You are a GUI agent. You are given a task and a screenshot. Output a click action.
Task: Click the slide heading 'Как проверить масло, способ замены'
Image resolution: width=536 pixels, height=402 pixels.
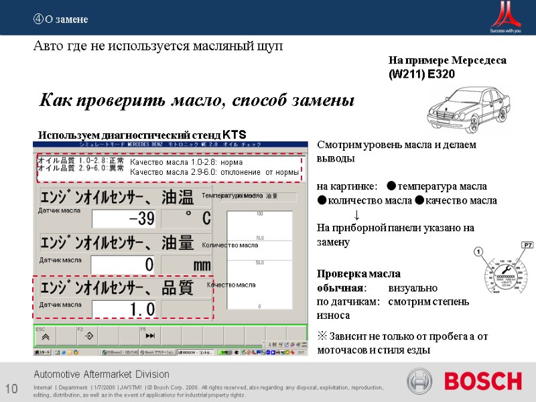click(x=196, y=100)
